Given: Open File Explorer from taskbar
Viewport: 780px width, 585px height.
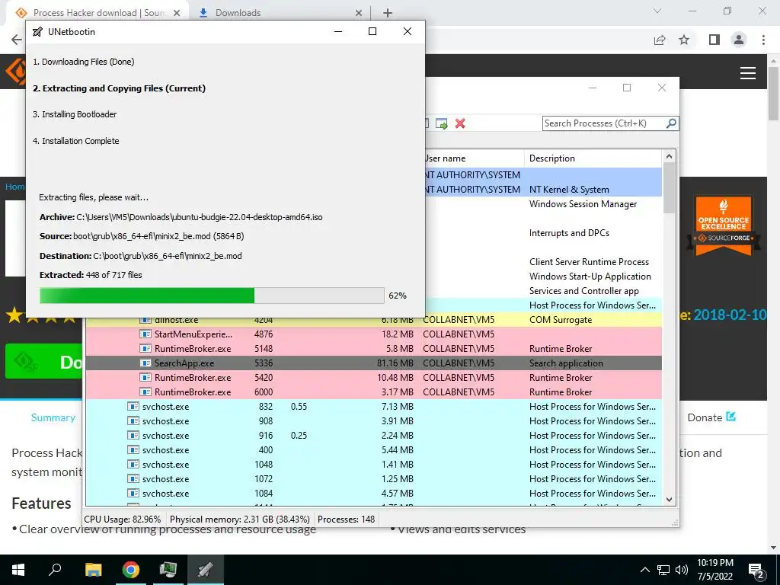Looking at the screenshot, I should tap(93, 570).
